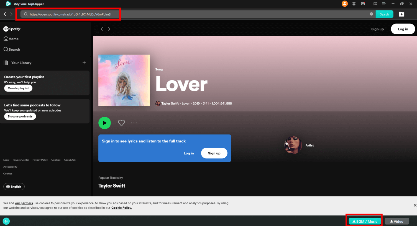Viewport: 417px width, 226px height.
Task: Open more options three-dot menu
Action: 134,123
